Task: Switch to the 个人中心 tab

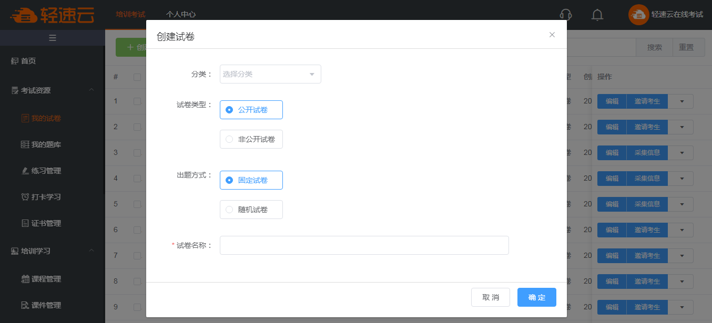Action: pyautogui.click(x=181, y=15)
